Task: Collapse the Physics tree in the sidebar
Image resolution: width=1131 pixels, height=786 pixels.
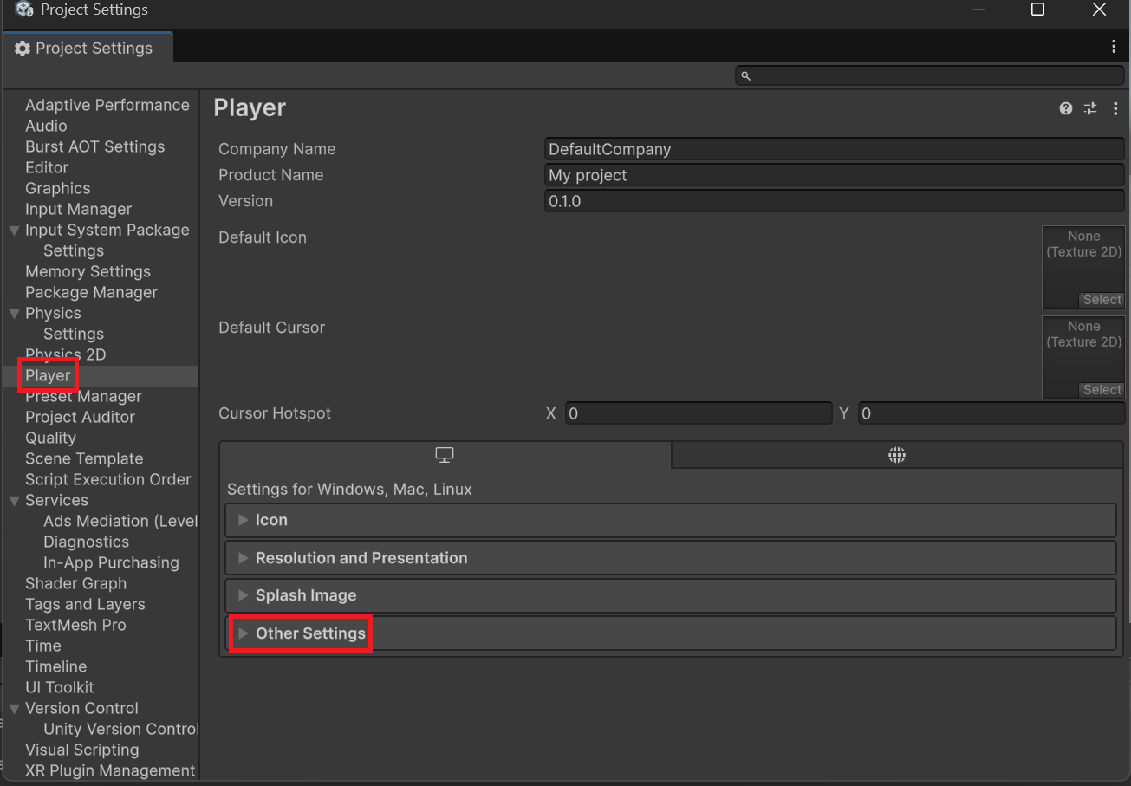Action: (13, 313)
